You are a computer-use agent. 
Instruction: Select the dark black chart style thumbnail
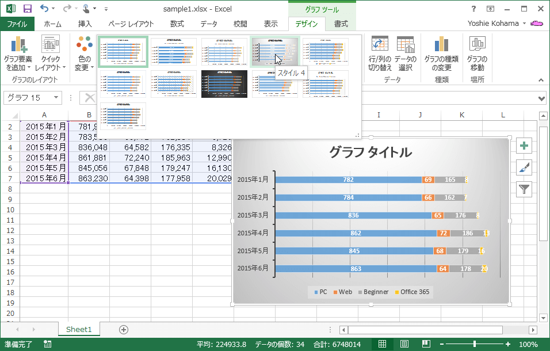pyautogui.click(x=224, y=84)
